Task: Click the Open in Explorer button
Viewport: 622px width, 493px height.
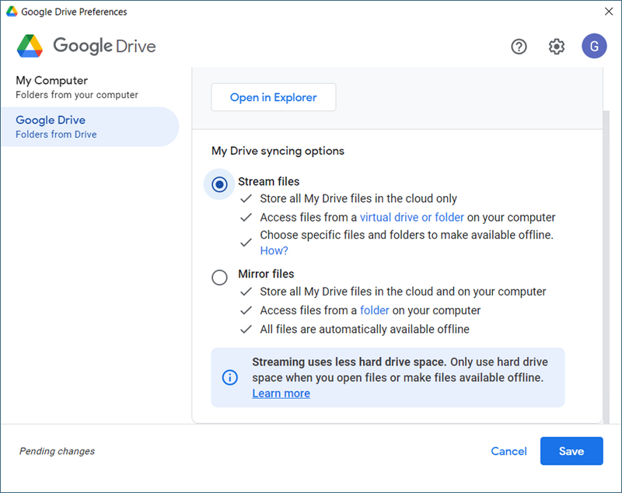Action: (x=274, y=97)
